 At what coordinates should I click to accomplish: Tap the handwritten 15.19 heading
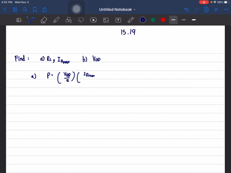pos(128,32)
